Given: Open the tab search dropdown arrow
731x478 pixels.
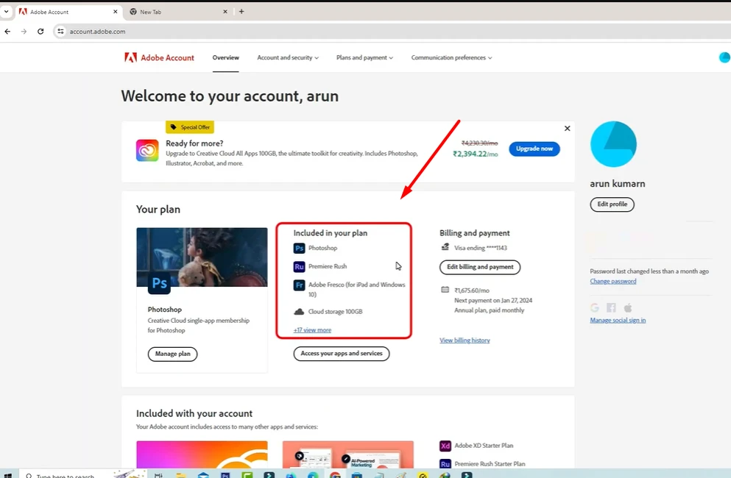Looking at the screenshot, I should click(x=6, y=12).
